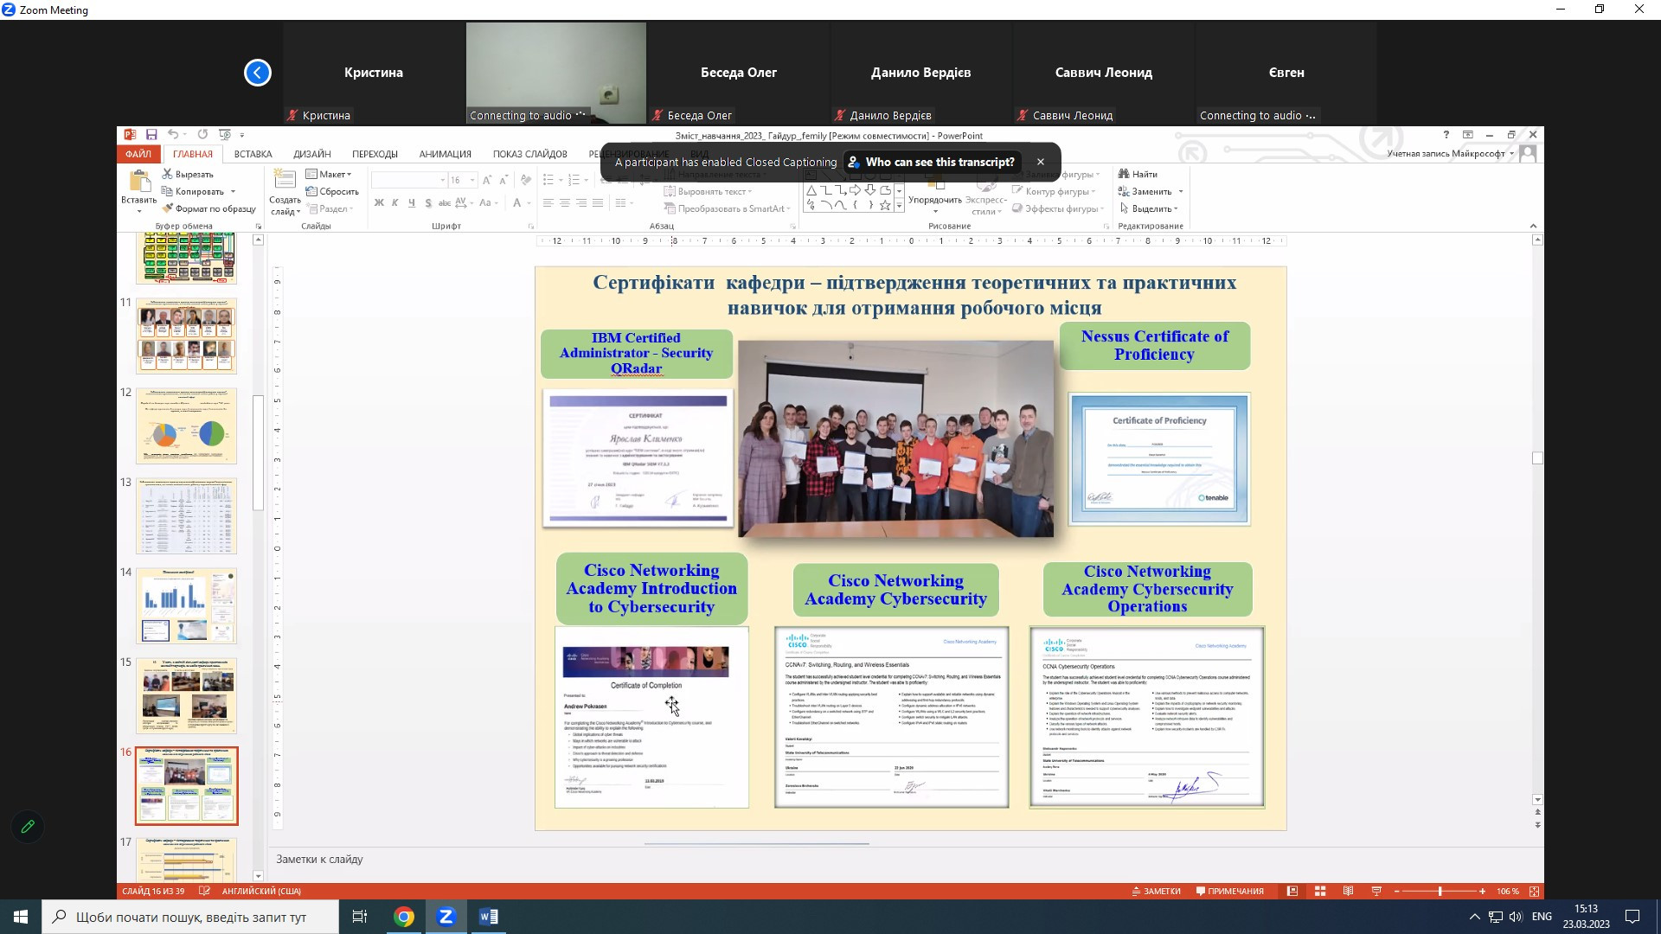This screenshot has height=934, width=1661.
Task: Select the star shape in shapes gallery
Action: click(885, 206)
